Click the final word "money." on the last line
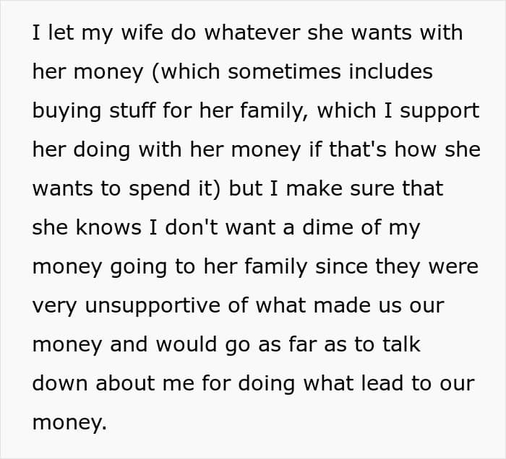Screen dimensions: 506x459 point(70,422)
